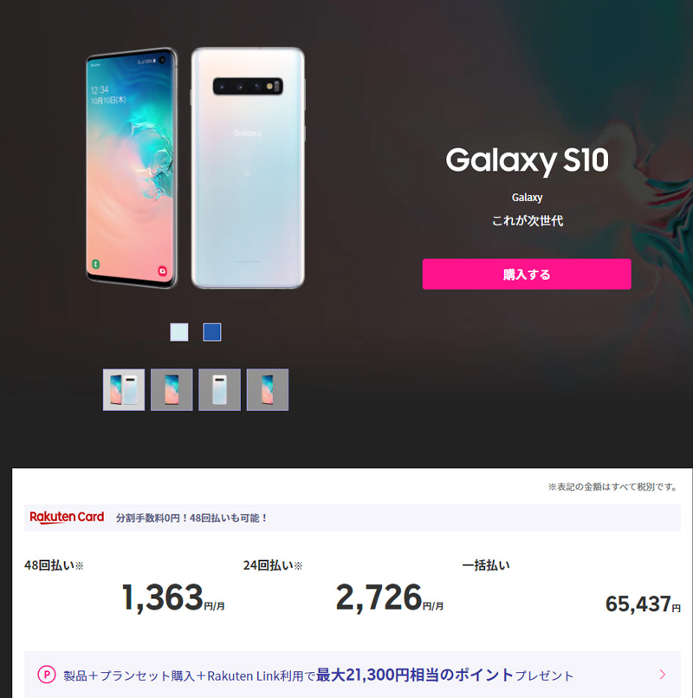
Task: Open the 最大21,300円相当のポイント promotion link
Action: point(415,675)
